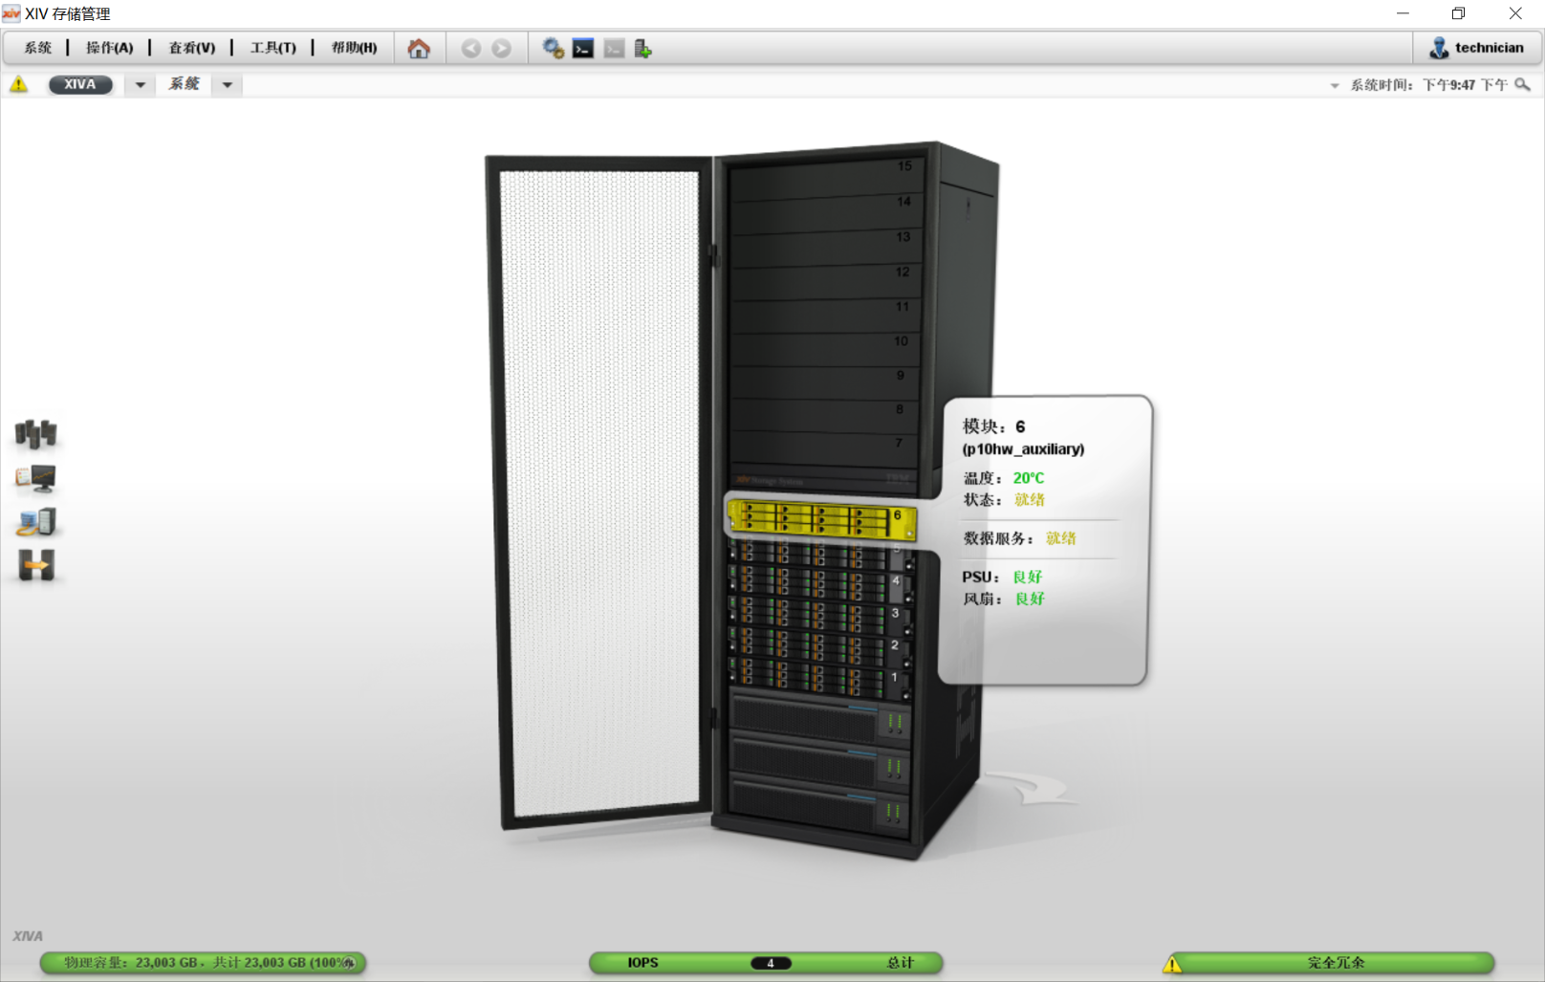The height and width of the screenshot is (982, 1545).
Task: Expand the dropdown arrow next to XIVA
Action: point(141,85)
